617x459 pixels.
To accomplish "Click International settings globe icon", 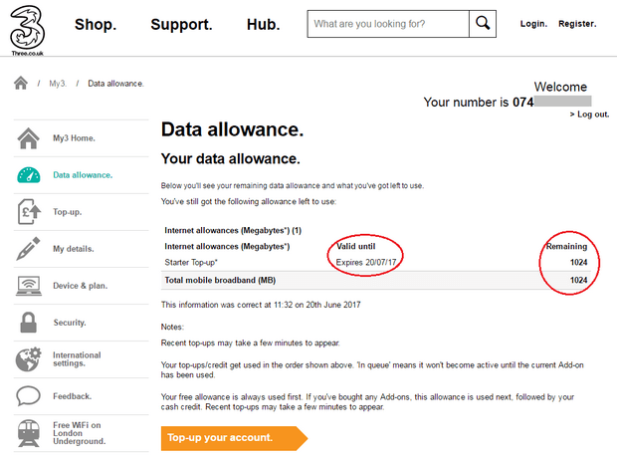I will [x=28, y=359].
